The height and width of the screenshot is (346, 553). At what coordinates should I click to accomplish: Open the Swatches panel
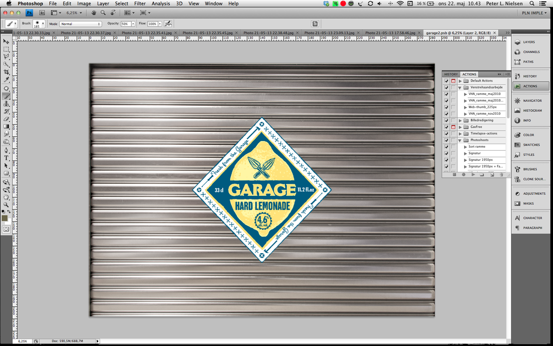click(x=531, y=145)
